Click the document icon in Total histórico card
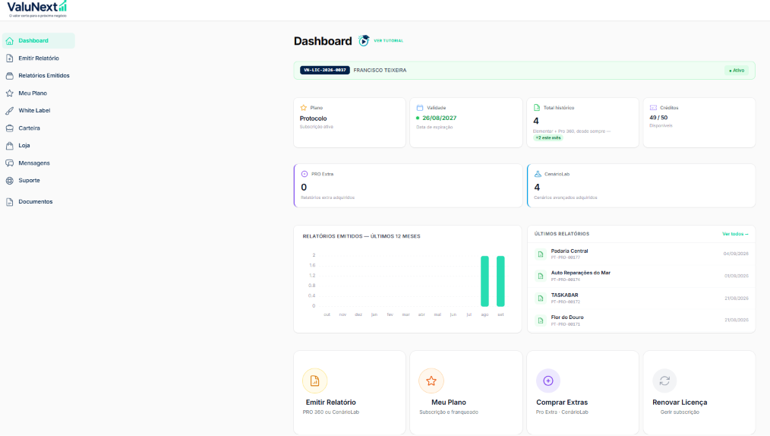This screenshot has width=770, height=436. point(537,108)
